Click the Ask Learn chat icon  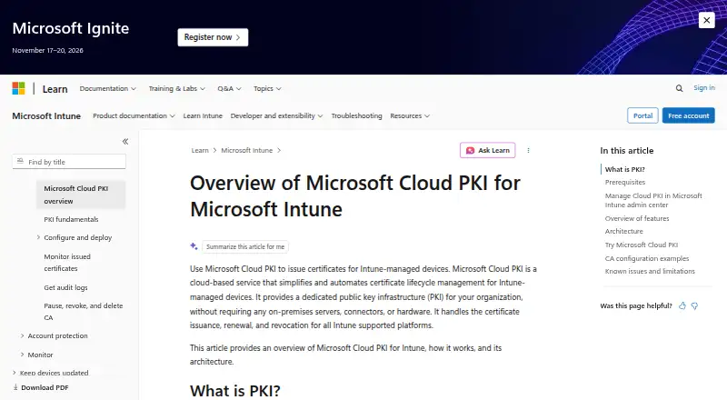tap(470, 150)
